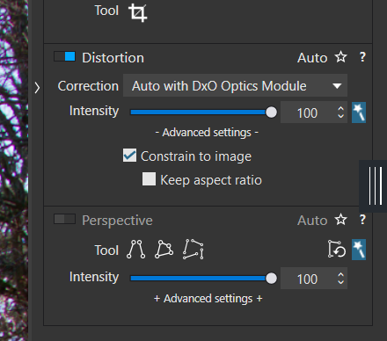The height and width of the screenshot is (341, 387).
Task: Check Keep aspect ratio checkbox
Action: coord(149,179)
